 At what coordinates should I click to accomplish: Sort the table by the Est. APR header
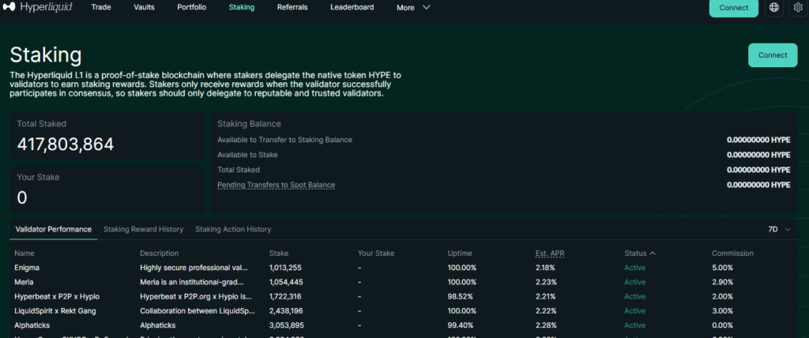(550, 253)
